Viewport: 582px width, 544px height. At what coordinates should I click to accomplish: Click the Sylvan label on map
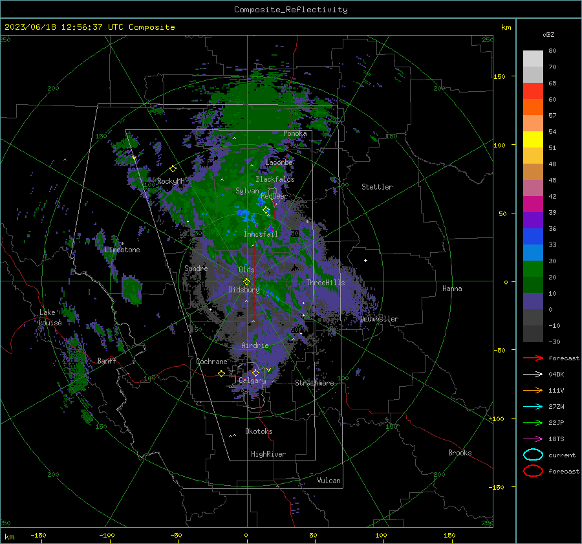pyautogui.click(x=247, y=191)
